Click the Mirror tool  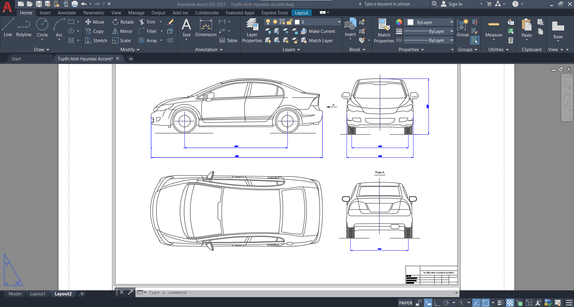tap(123, 31)
